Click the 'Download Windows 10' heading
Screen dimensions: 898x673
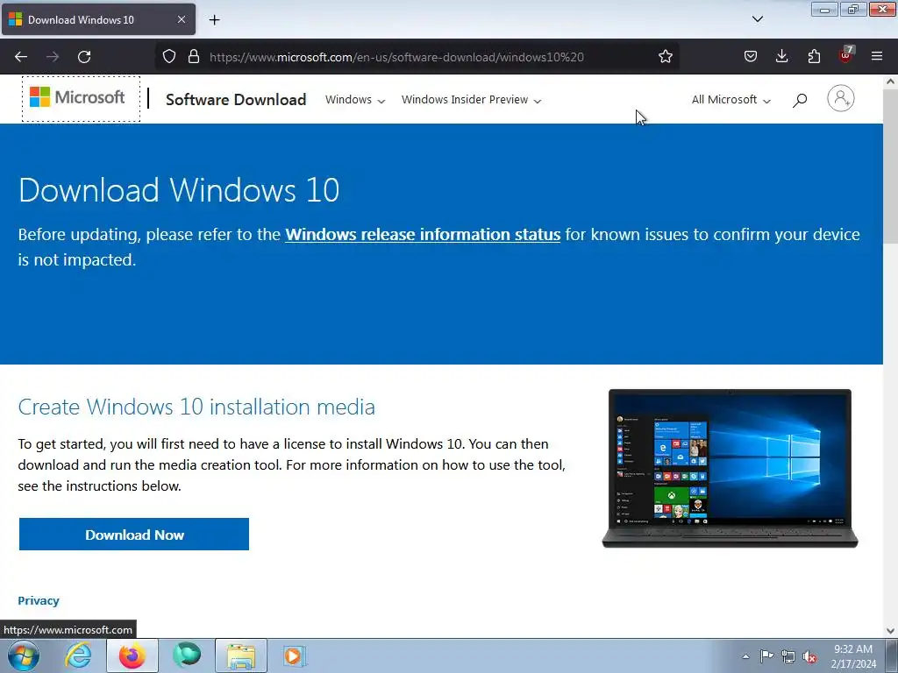click(179, 190)
